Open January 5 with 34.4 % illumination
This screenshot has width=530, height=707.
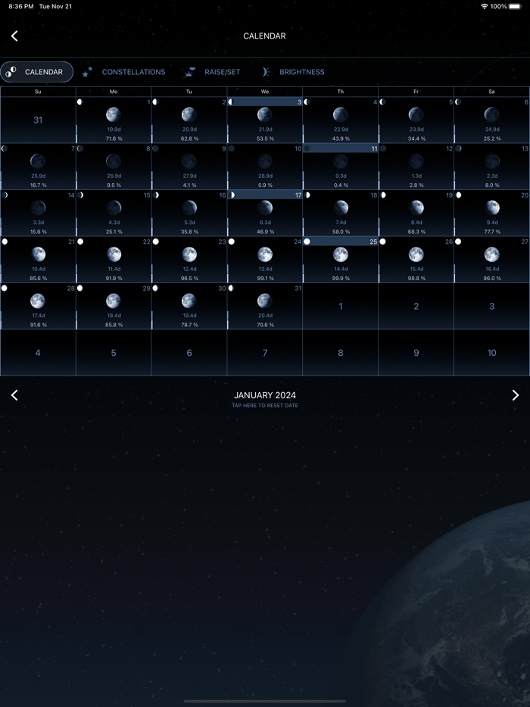pyautogui.click(x=416, y=120)
